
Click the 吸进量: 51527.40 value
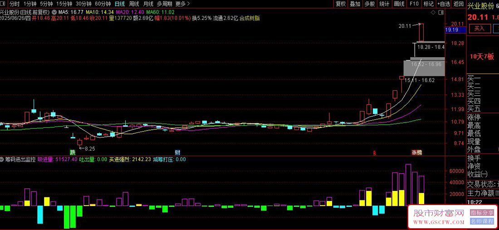(x=58, y=159)
